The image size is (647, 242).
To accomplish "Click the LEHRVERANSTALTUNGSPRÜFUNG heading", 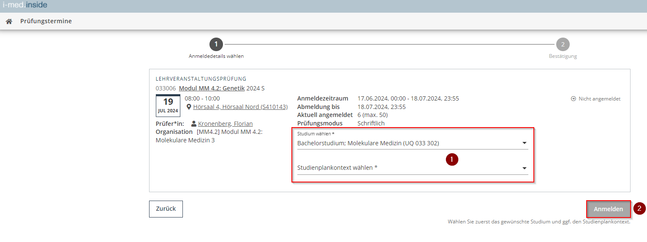I will 201,79.
